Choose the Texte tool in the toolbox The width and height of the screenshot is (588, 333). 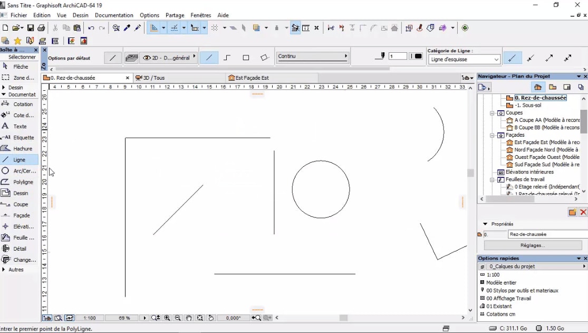point(19,126)
